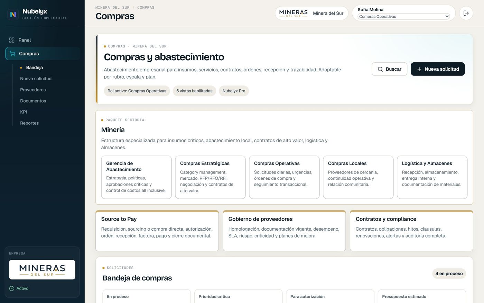Image resolution: width=484 pixels, height=303 pixels.
Task: Click the Mineras del Sur header logo
Action: pos(294,13)
